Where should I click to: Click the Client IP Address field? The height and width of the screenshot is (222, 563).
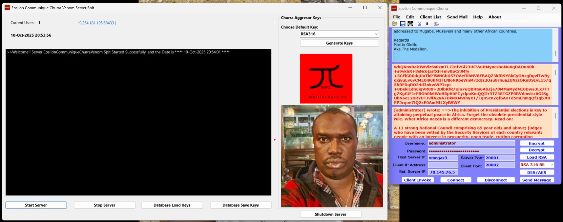click(x=443, y=165)
